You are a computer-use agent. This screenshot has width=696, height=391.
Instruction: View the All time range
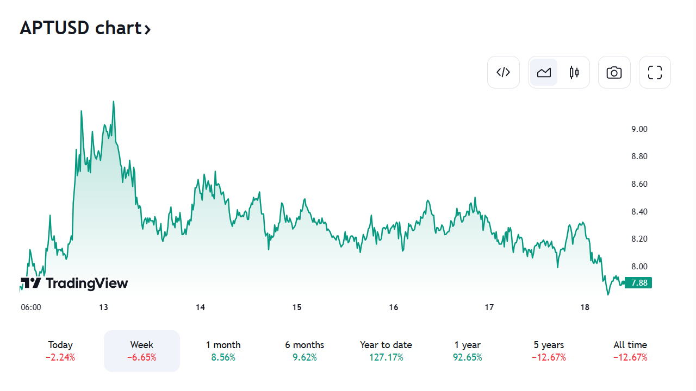pyautogui.click(x=630, y=351)
